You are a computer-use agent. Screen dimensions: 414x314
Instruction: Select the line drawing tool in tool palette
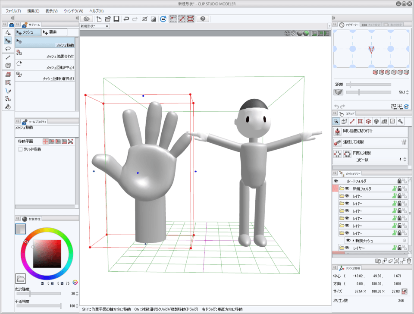[x=8, y=57]
